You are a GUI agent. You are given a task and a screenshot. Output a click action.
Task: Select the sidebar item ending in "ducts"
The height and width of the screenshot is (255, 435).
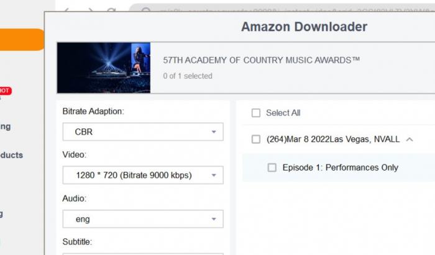point(11,155)
